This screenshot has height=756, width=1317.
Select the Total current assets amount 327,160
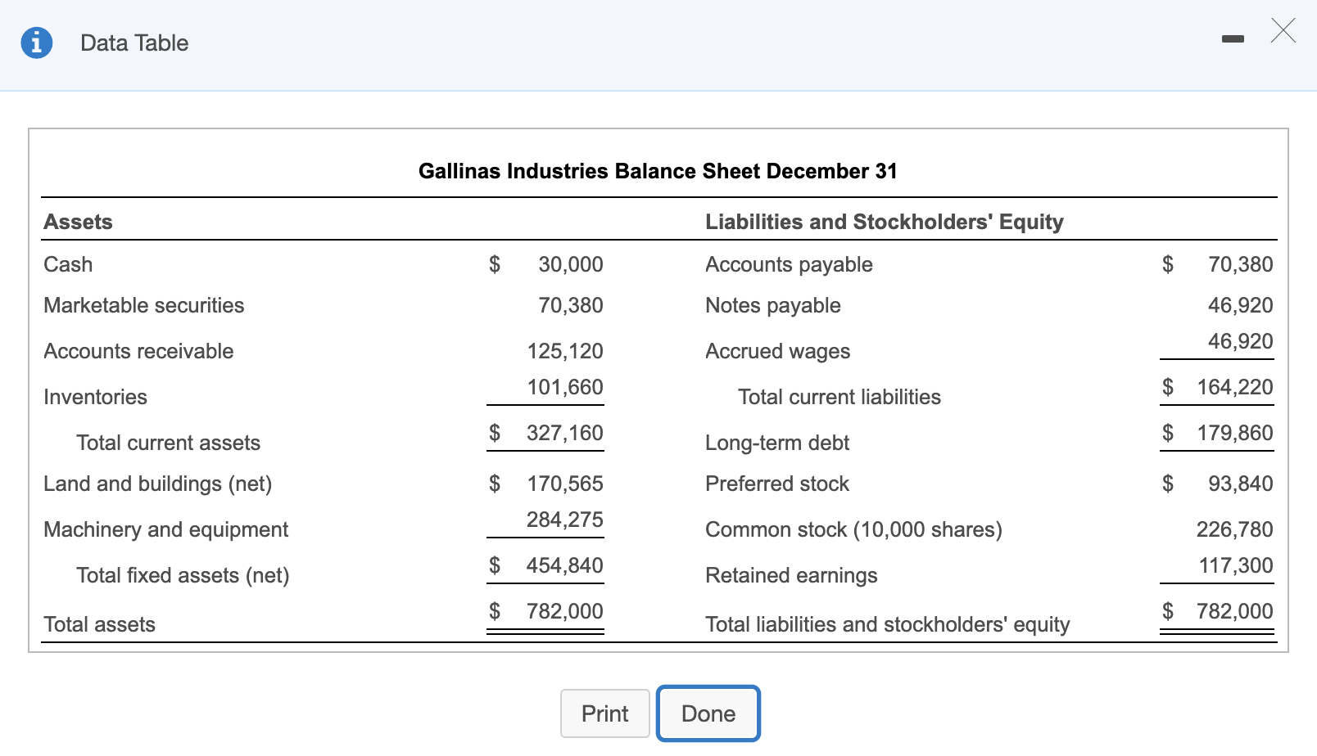coord(562,432)
